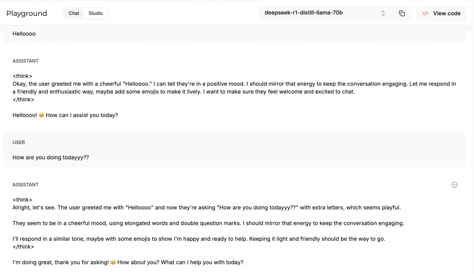
Task: Click the 'Alright, let's see' thinking line
Action: tap(206, 208)
